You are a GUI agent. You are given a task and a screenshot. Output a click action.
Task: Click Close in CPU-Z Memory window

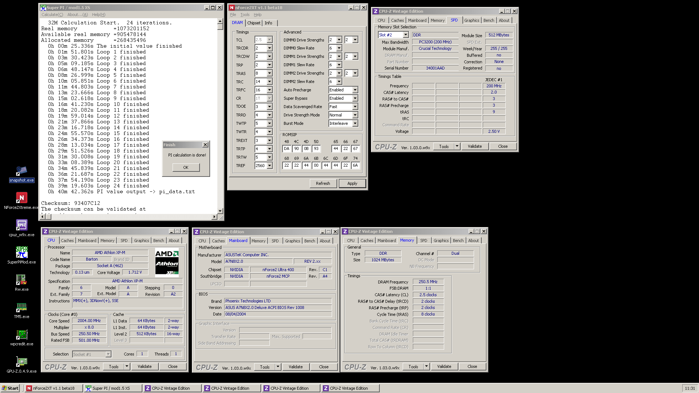click(x=472, y=366)
